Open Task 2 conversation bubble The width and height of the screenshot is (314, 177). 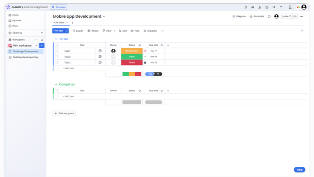100,57
